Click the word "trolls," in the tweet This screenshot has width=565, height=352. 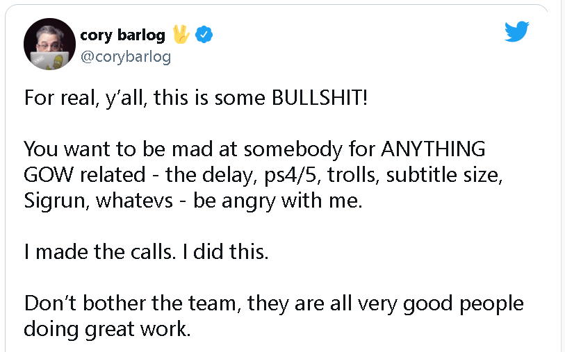(x=354, y=175)
